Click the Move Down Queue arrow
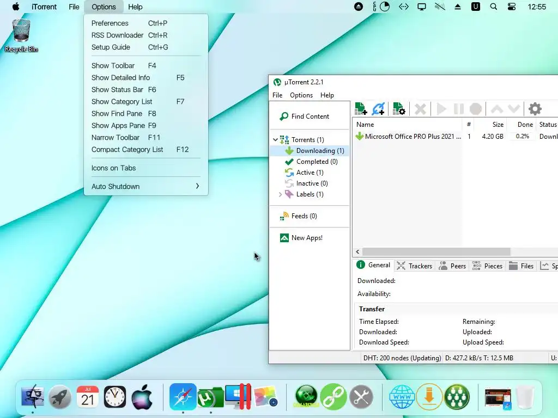 513,109
